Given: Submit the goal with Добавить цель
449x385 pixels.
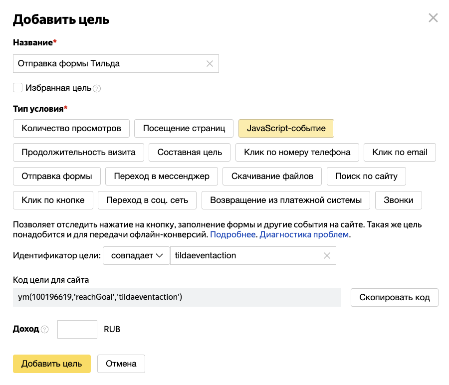Looking at the screenshot, I should (x=51, y=364).
